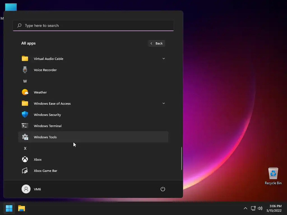Click the VM6 user avatar icon
The image size is (287, 215).
click(x=26, y=189)
